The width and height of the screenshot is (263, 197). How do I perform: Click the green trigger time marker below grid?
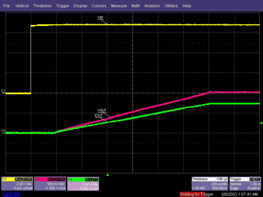(x=108, y=175)
